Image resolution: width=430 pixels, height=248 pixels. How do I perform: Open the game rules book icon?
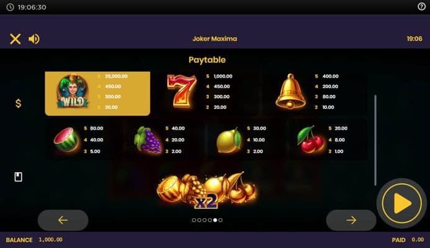(x=18, y=177)
